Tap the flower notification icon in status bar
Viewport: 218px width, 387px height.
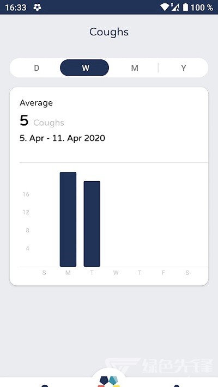pyautogui.click(x=37, y=8)
